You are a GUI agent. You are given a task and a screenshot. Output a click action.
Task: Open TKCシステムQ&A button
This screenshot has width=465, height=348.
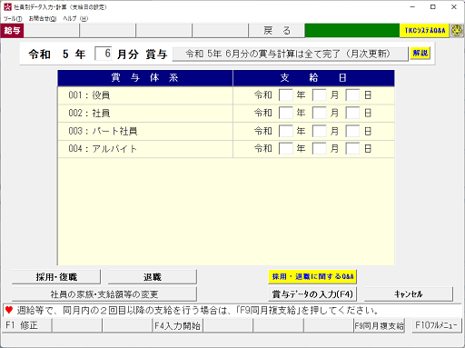click(424, 31)
